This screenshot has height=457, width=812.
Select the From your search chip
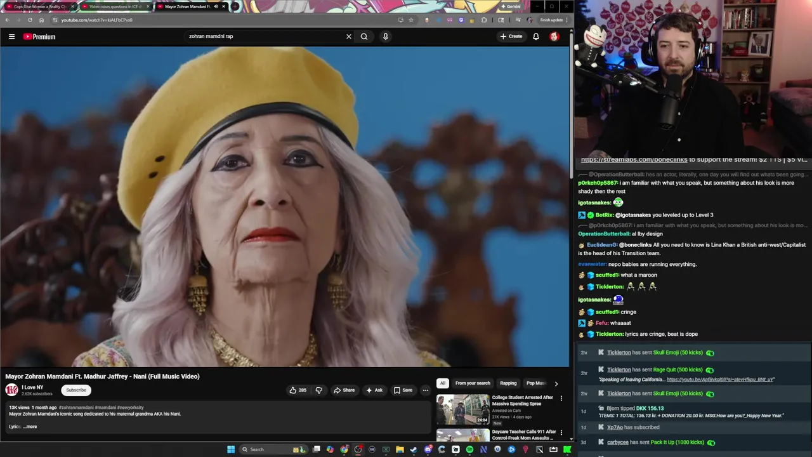pos(473,383)
